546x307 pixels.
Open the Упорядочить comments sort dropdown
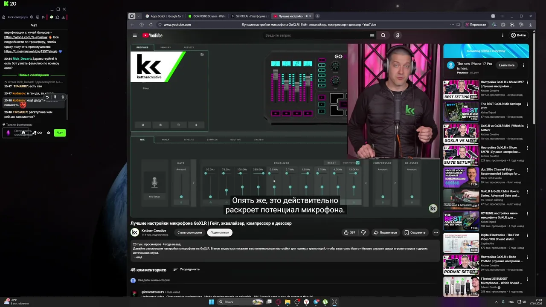point(186,269)
